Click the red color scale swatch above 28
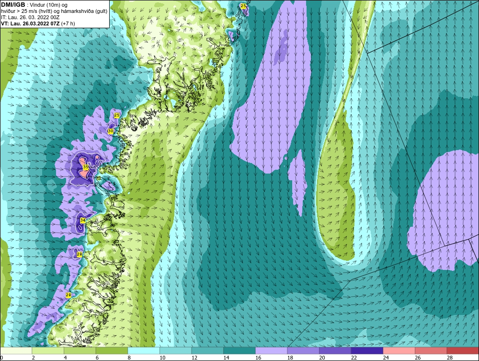 click(463, 350)
